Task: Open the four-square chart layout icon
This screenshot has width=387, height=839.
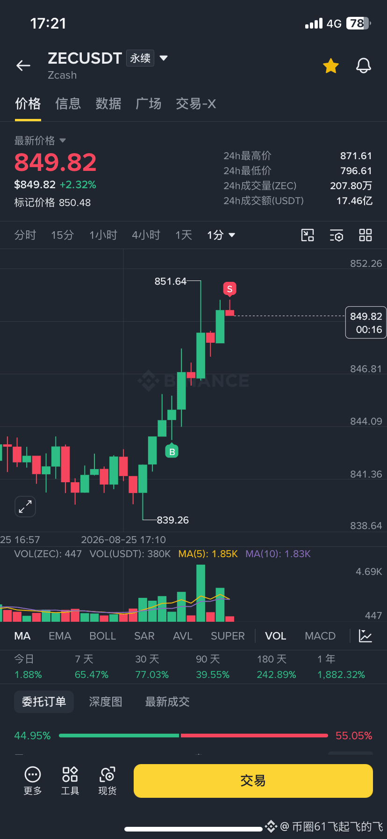Action: pyautogui.click(x=365, y=235)
